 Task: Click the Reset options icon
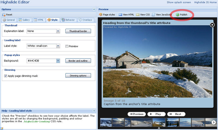4,15
